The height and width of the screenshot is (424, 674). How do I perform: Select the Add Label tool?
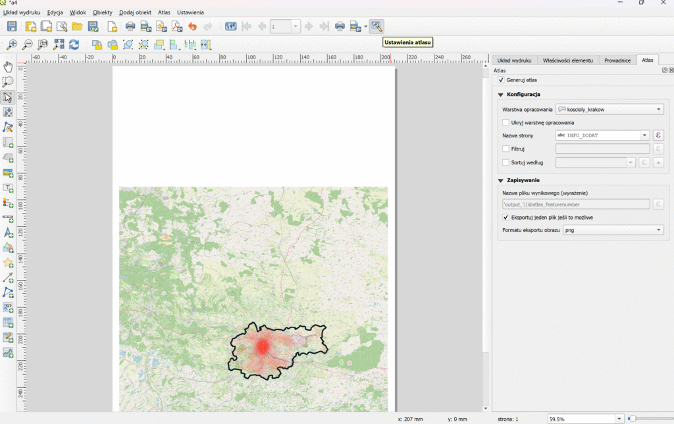click(8, 187)
